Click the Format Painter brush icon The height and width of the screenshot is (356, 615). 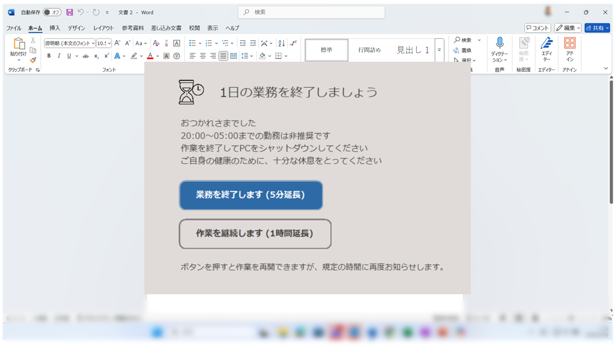[x=33, y=60]
